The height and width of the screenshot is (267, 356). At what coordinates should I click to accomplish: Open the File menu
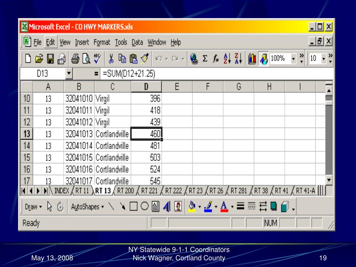pyautogui.click(x=38, y=42)
